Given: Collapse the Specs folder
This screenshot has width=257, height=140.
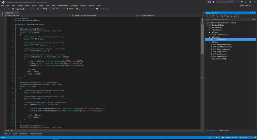Looking at the screenshot, I should tap(209, 42).
